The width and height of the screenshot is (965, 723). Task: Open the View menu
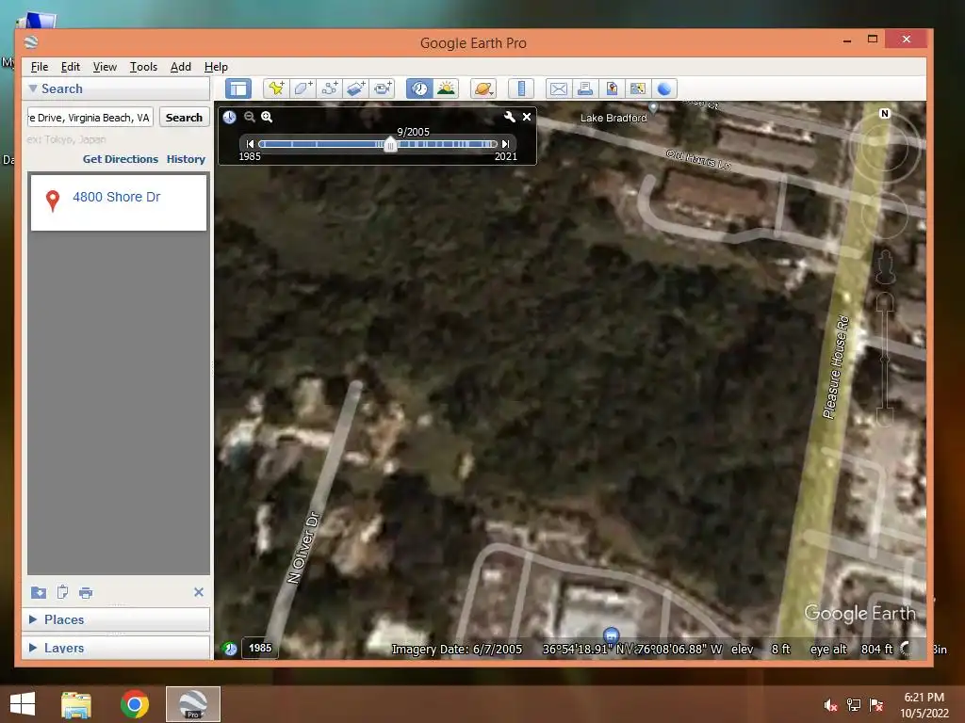(x=105, y=67)
